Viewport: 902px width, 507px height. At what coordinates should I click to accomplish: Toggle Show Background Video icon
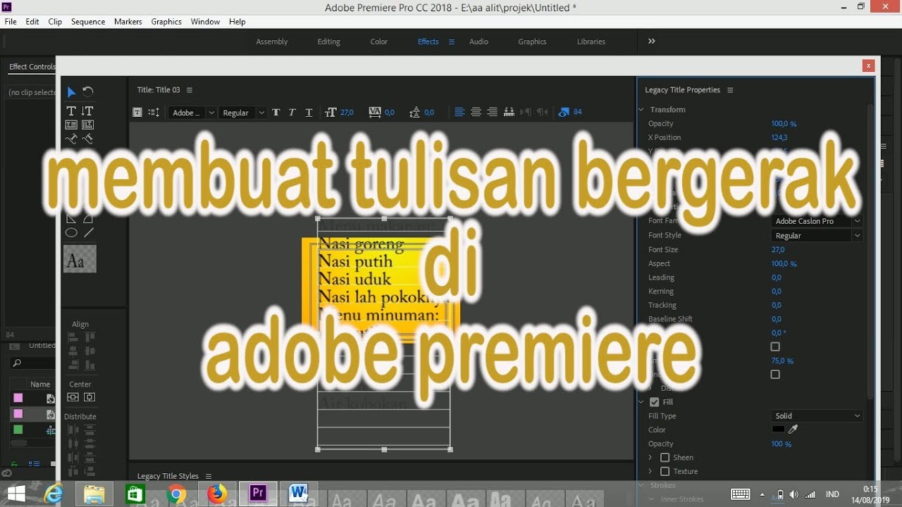[x=564, y=112]
